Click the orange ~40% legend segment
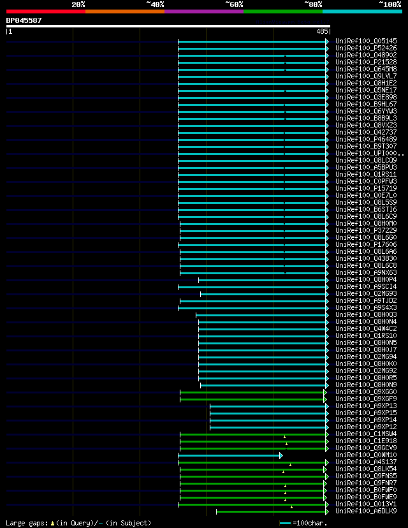Screen dimensions: 408x528 (125, 11)
